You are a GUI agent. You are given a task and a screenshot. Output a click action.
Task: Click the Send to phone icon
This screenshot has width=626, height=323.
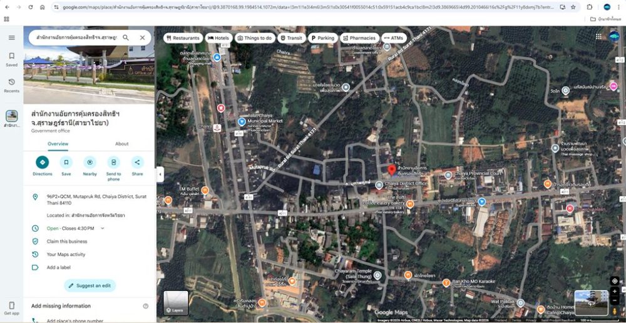pos(113,162)
